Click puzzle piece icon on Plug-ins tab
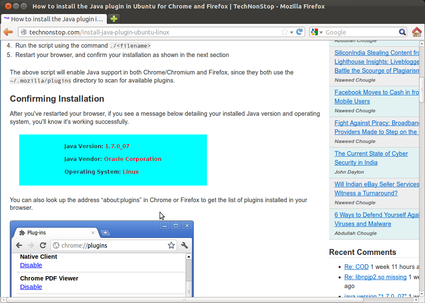Viewport: 425px width, 303px height. (22, 233)
